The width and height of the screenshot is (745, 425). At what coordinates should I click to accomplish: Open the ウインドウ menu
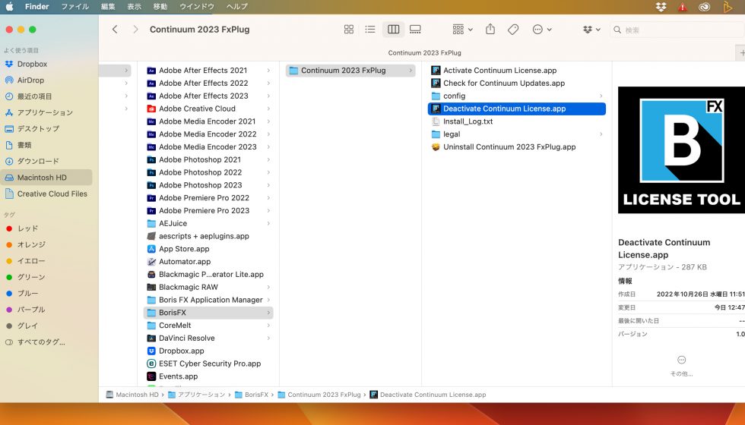tap(197, 6)
